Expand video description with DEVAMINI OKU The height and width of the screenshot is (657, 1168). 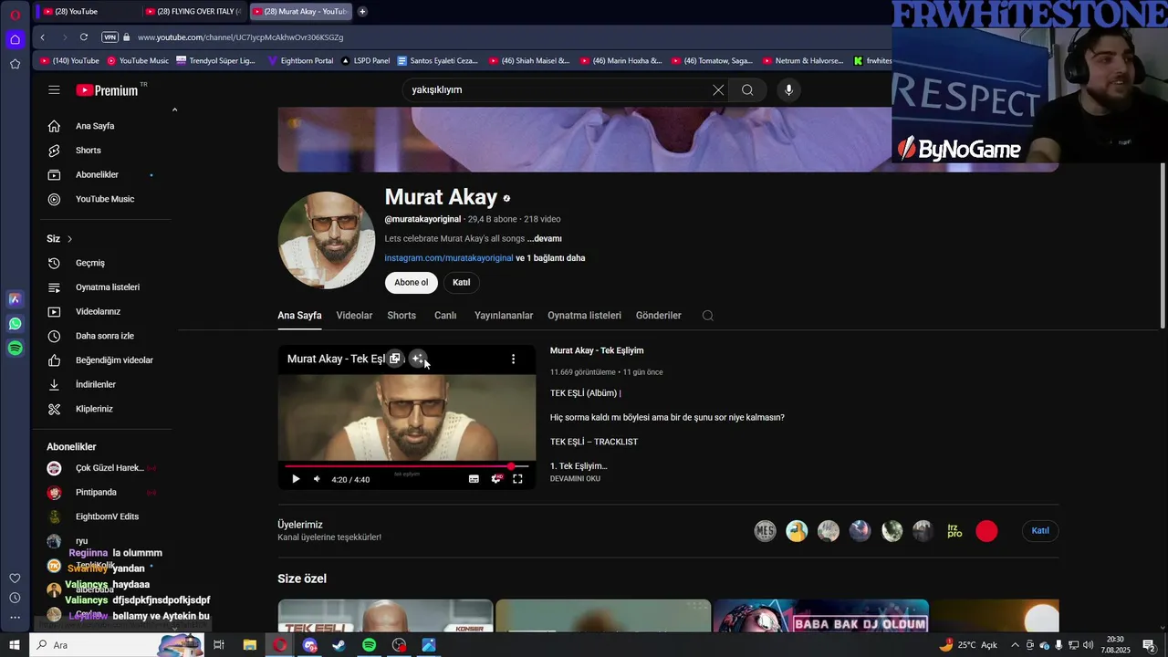[x=575, y=479]
